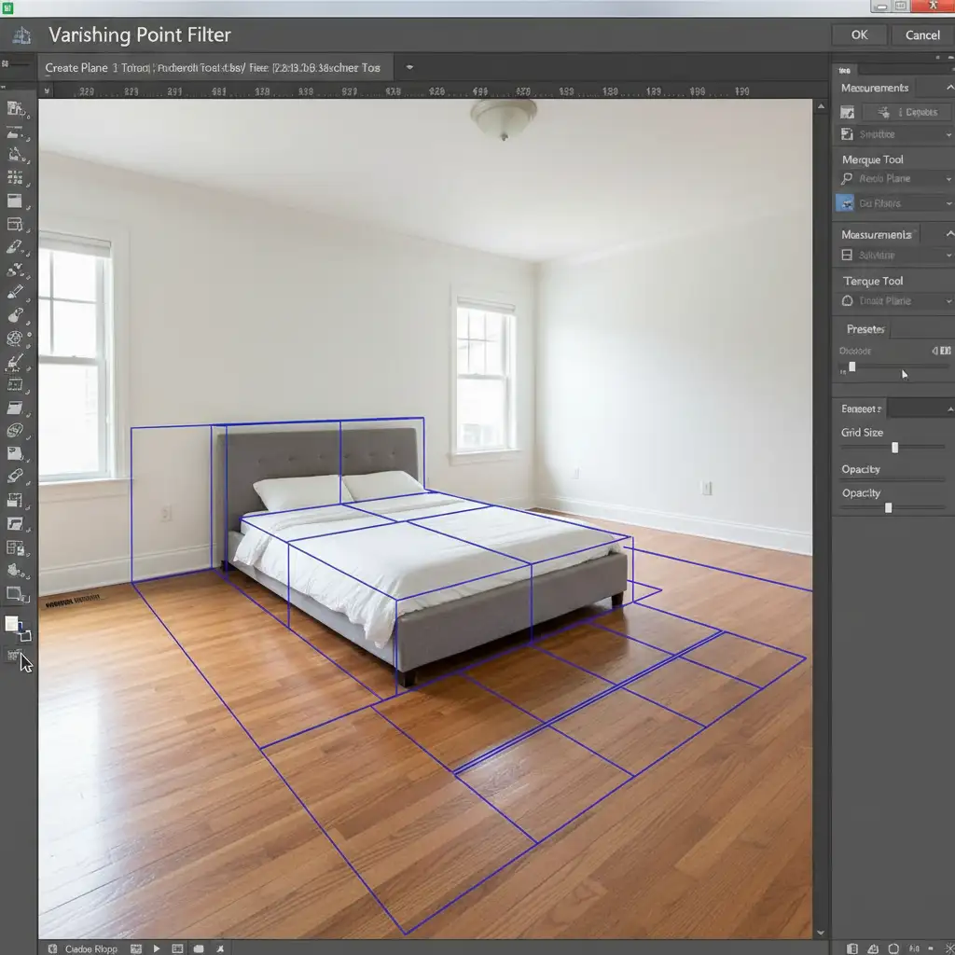The image size is (955, 955).
Task: Collapse the first Measurements panel section
Action: tap(948, 88)
